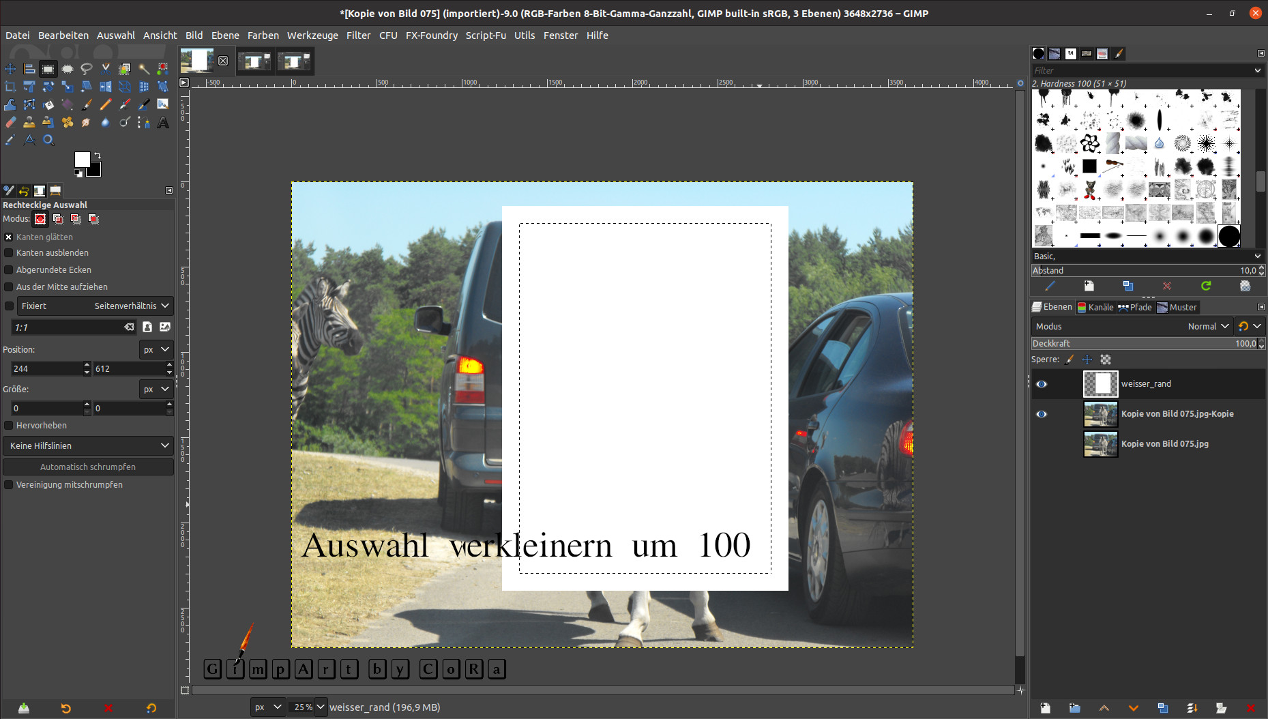Viewport: 1268px width, 719px height.
Task: Activate the Text tool
Action: [163, 123]
